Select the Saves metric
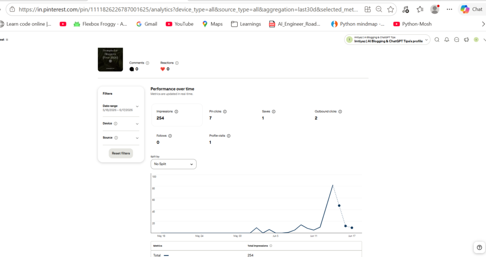The width and height of the screenshot is (486, 257). tap(269, 115)
